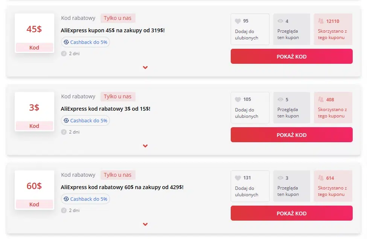
Task: Favorite the 60$ AliExpress coupon
Action: (250, 186)
